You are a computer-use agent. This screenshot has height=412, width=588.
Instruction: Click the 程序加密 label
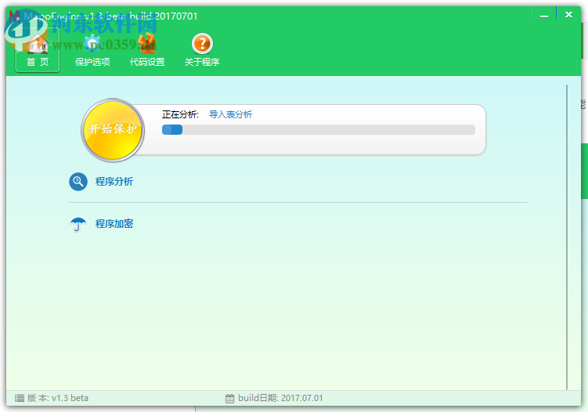coord(114,224)
